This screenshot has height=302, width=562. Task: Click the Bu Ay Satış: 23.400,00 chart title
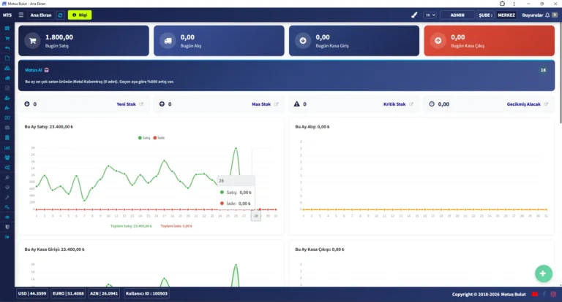point(49,126)
